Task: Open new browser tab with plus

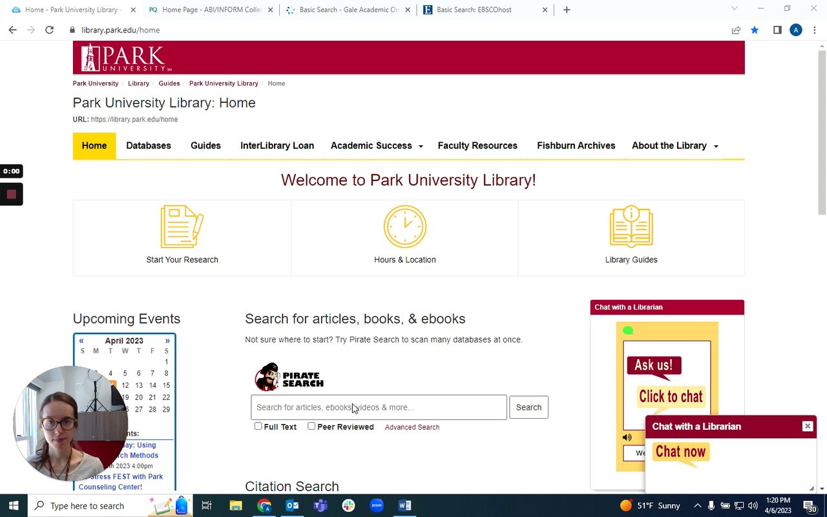Action: pos(567,10)
